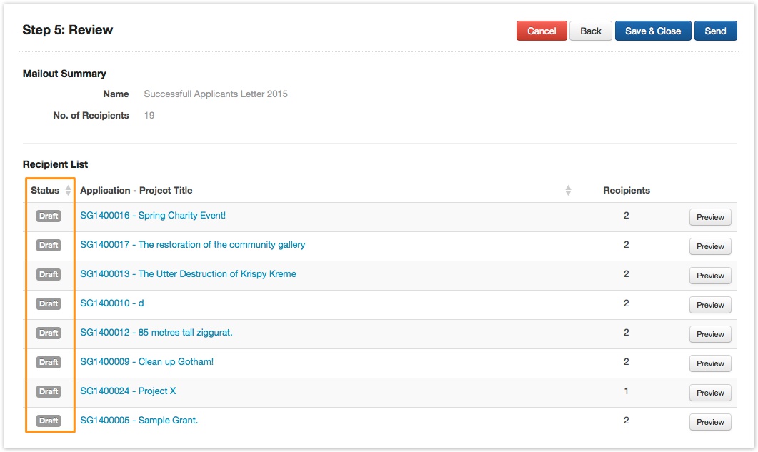
Task: Open SG1400005 - Sample Grant link
Action: 139,421
